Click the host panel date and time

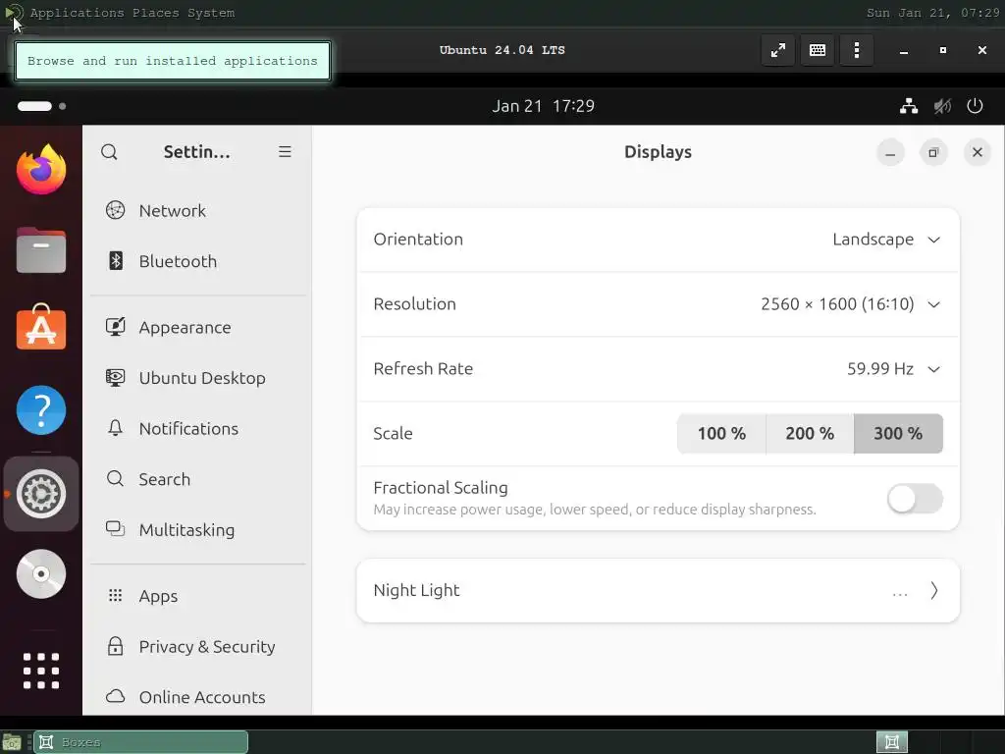pos(932,13)
